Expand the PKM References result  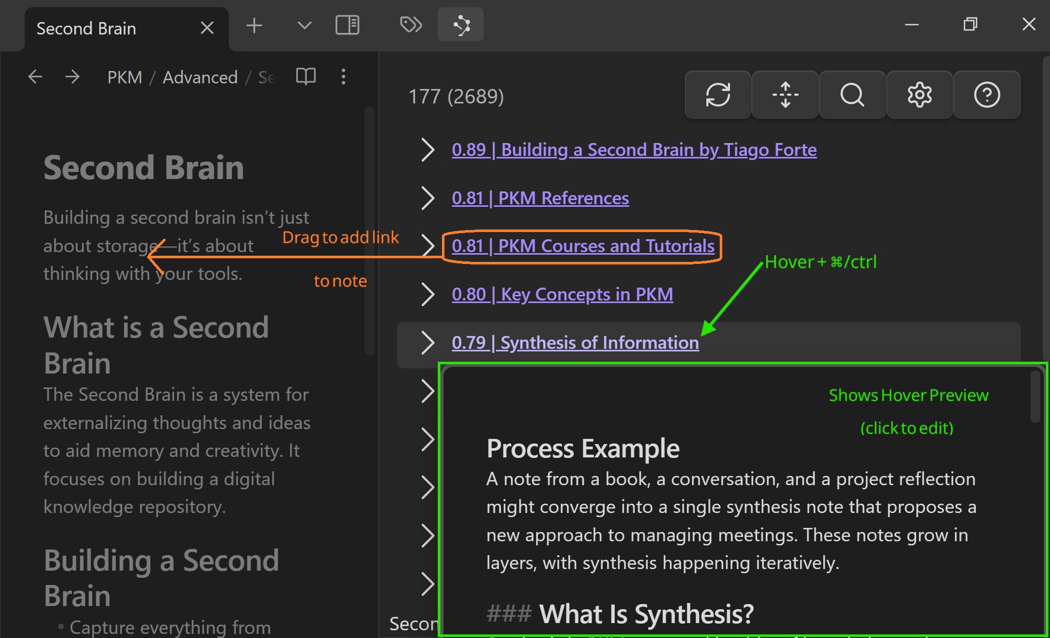[x=427, y=198]
